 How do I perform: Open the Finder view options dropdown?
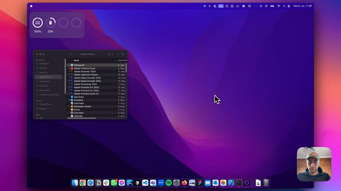[x=110, y=54]
